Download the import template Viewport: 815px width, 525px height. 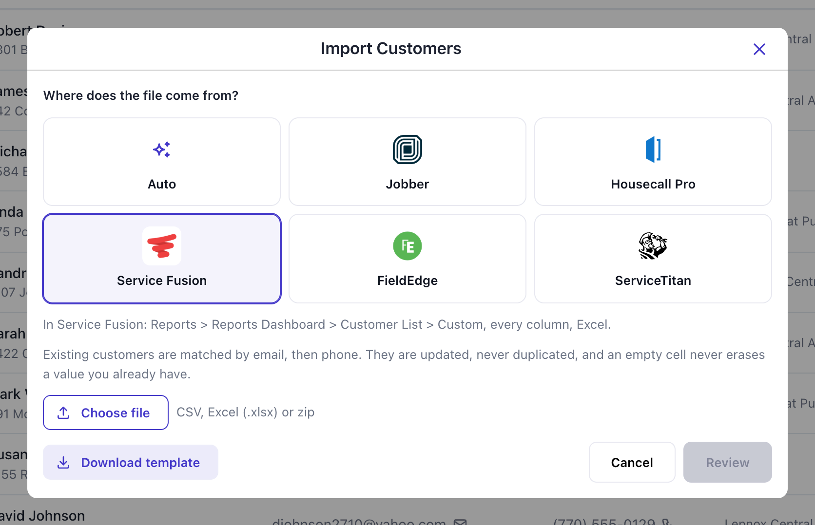[131, 462]
